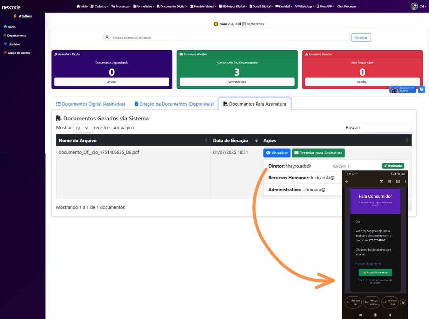Tap the back arrow in phone email

[347, 181]
